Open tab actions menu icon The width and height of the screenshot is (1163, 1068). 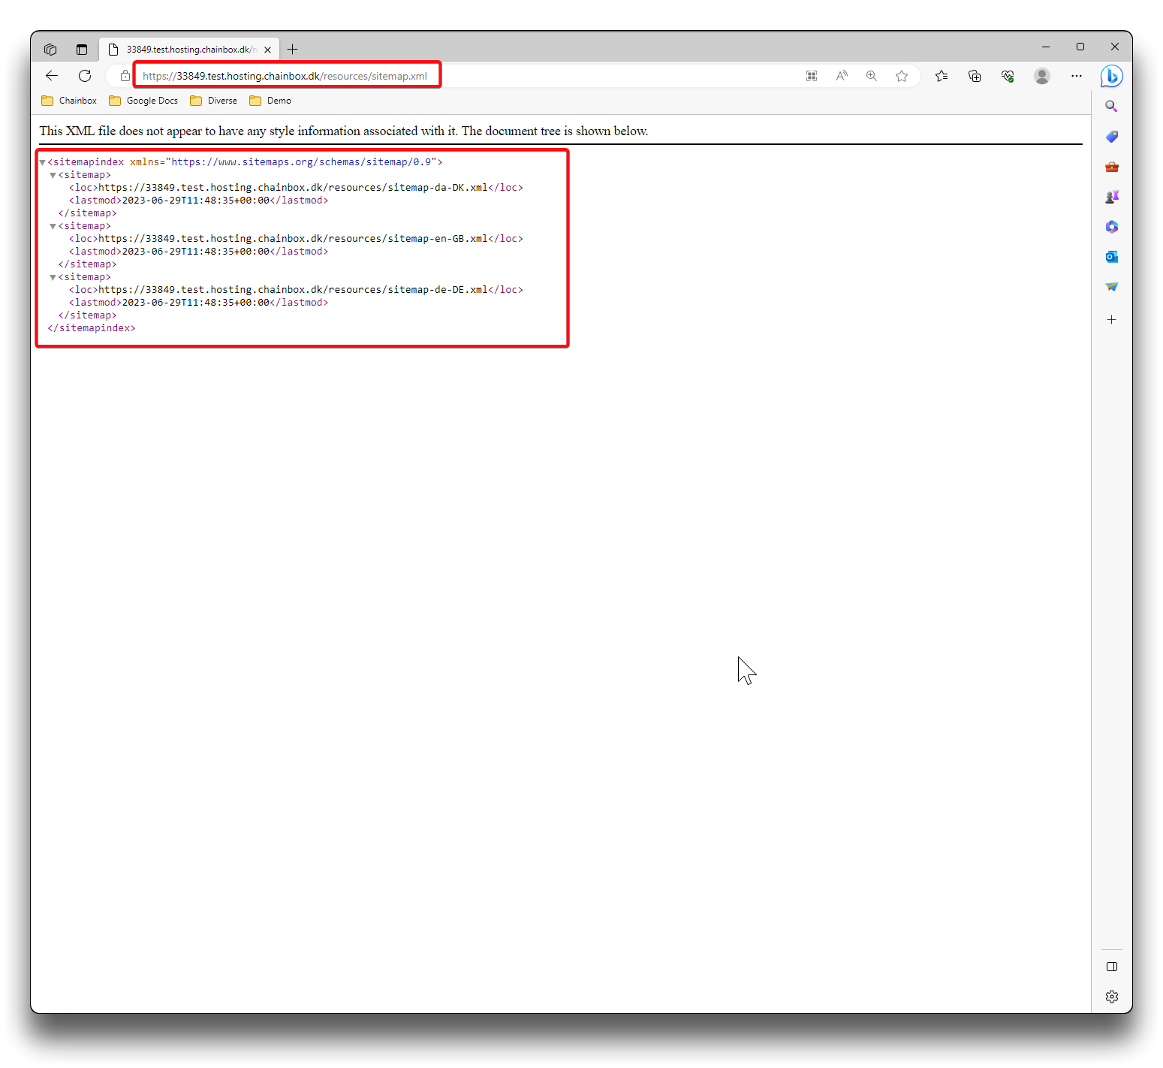pyautogui.click(x=82, y=50)
